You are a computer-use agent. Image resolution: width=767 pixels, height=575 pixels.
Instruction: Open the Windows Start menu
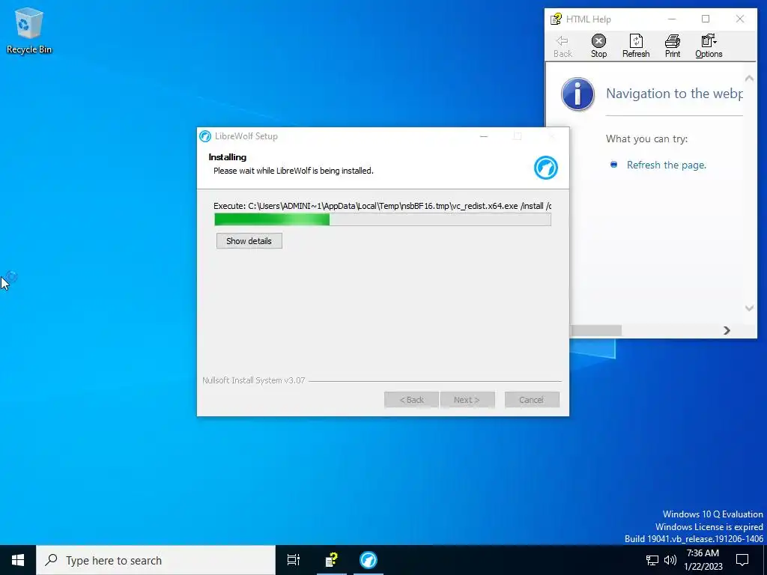coord(18,560)
